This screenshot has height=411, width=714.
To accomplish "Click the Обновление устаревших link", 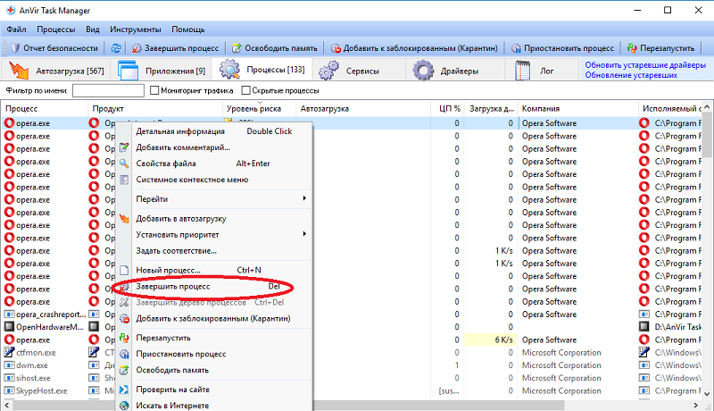I will coord(631,75).
